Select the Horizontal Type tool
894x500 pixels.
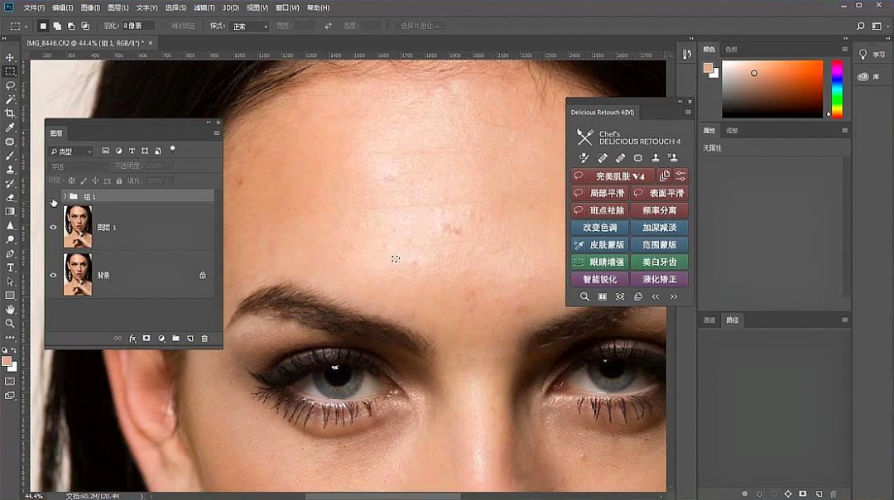tap(10, 267)
